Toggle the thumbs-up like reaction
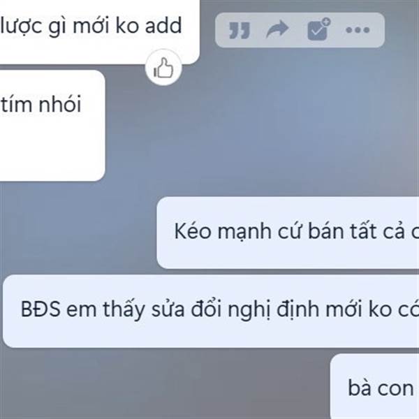The height and width of the screenshot is (419, 419). point(163,68)
